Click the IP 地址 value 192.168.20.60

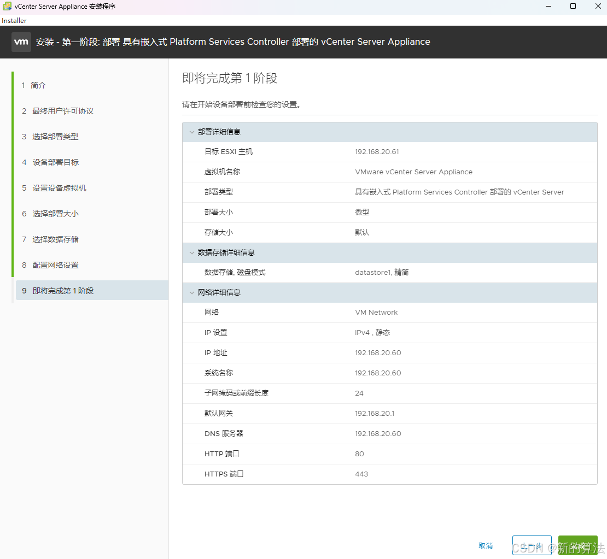(378, 353)
